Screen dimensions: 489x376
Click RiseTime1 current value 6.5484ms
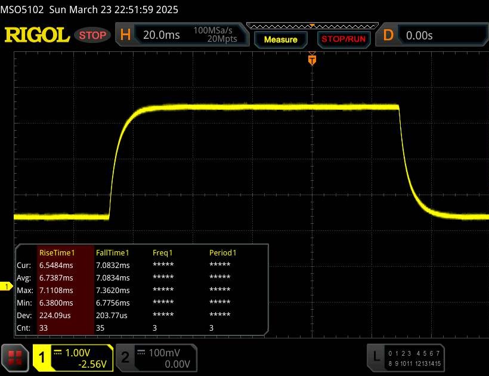(x=56, y=265)
